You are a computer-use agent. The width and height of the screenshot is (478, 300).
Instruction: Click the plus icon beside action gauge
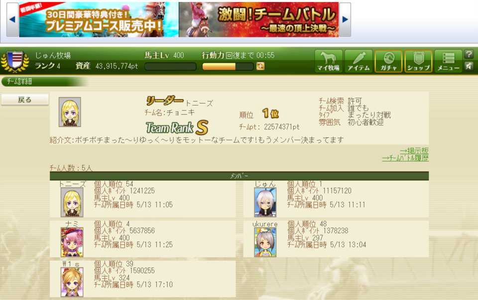pos(260,66)
